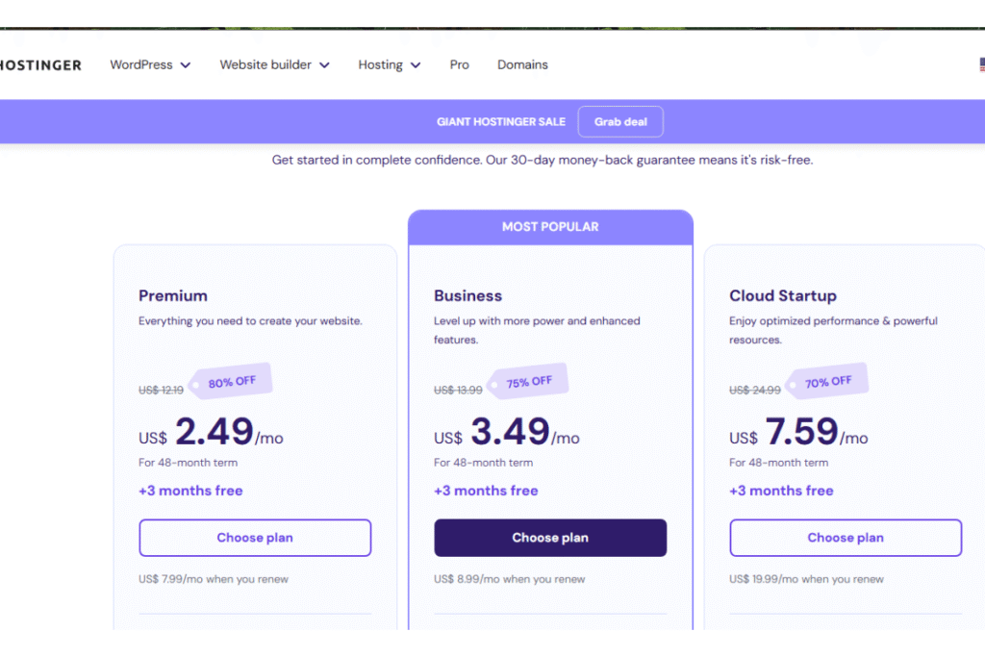Expand the Website builder dropdown chevron
985x657 pixels.
[324, 65]
